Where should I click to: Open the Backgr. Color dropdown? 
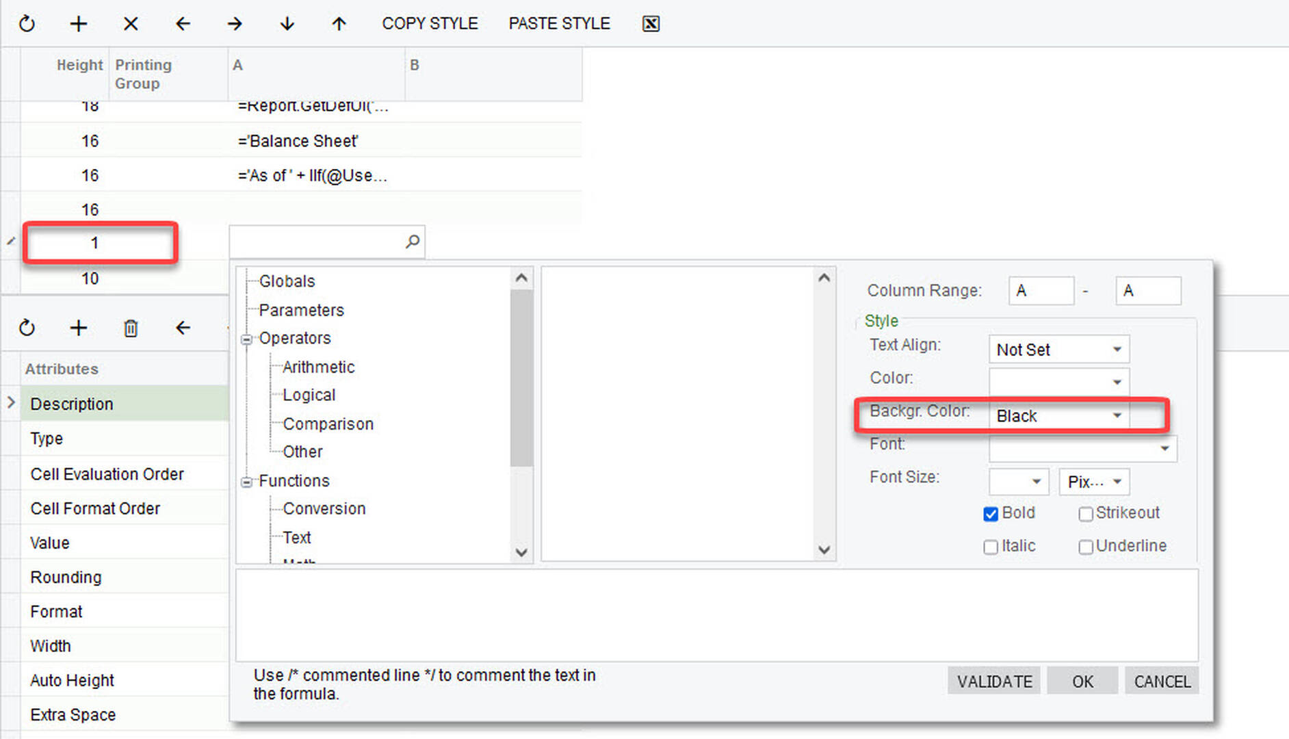pyautogui.click(x=1117, y=415)
